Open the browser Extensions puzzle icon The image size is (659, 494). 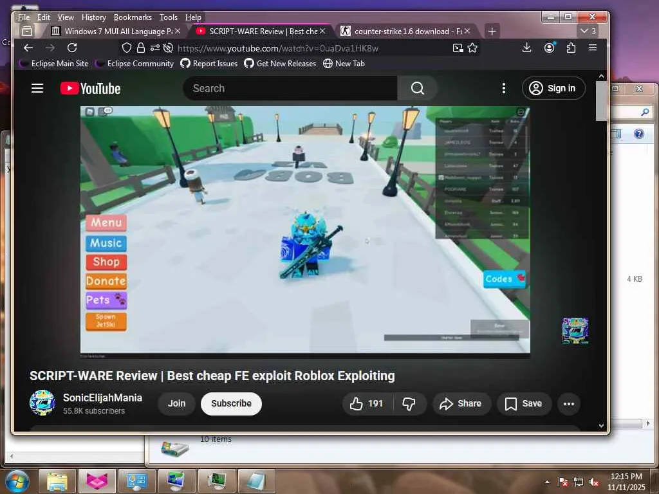point(571,48)
